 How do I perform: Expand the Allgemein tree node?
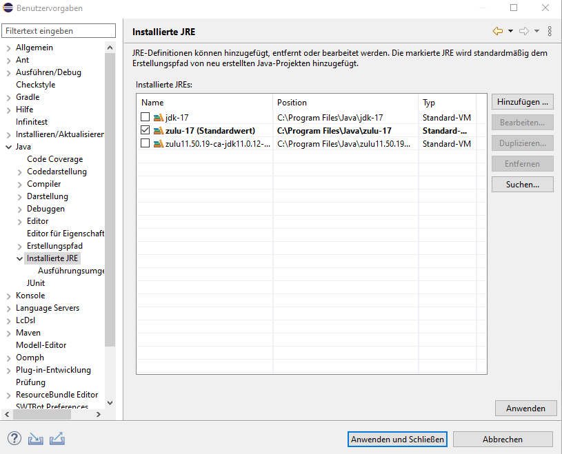[x=8, y=48]
